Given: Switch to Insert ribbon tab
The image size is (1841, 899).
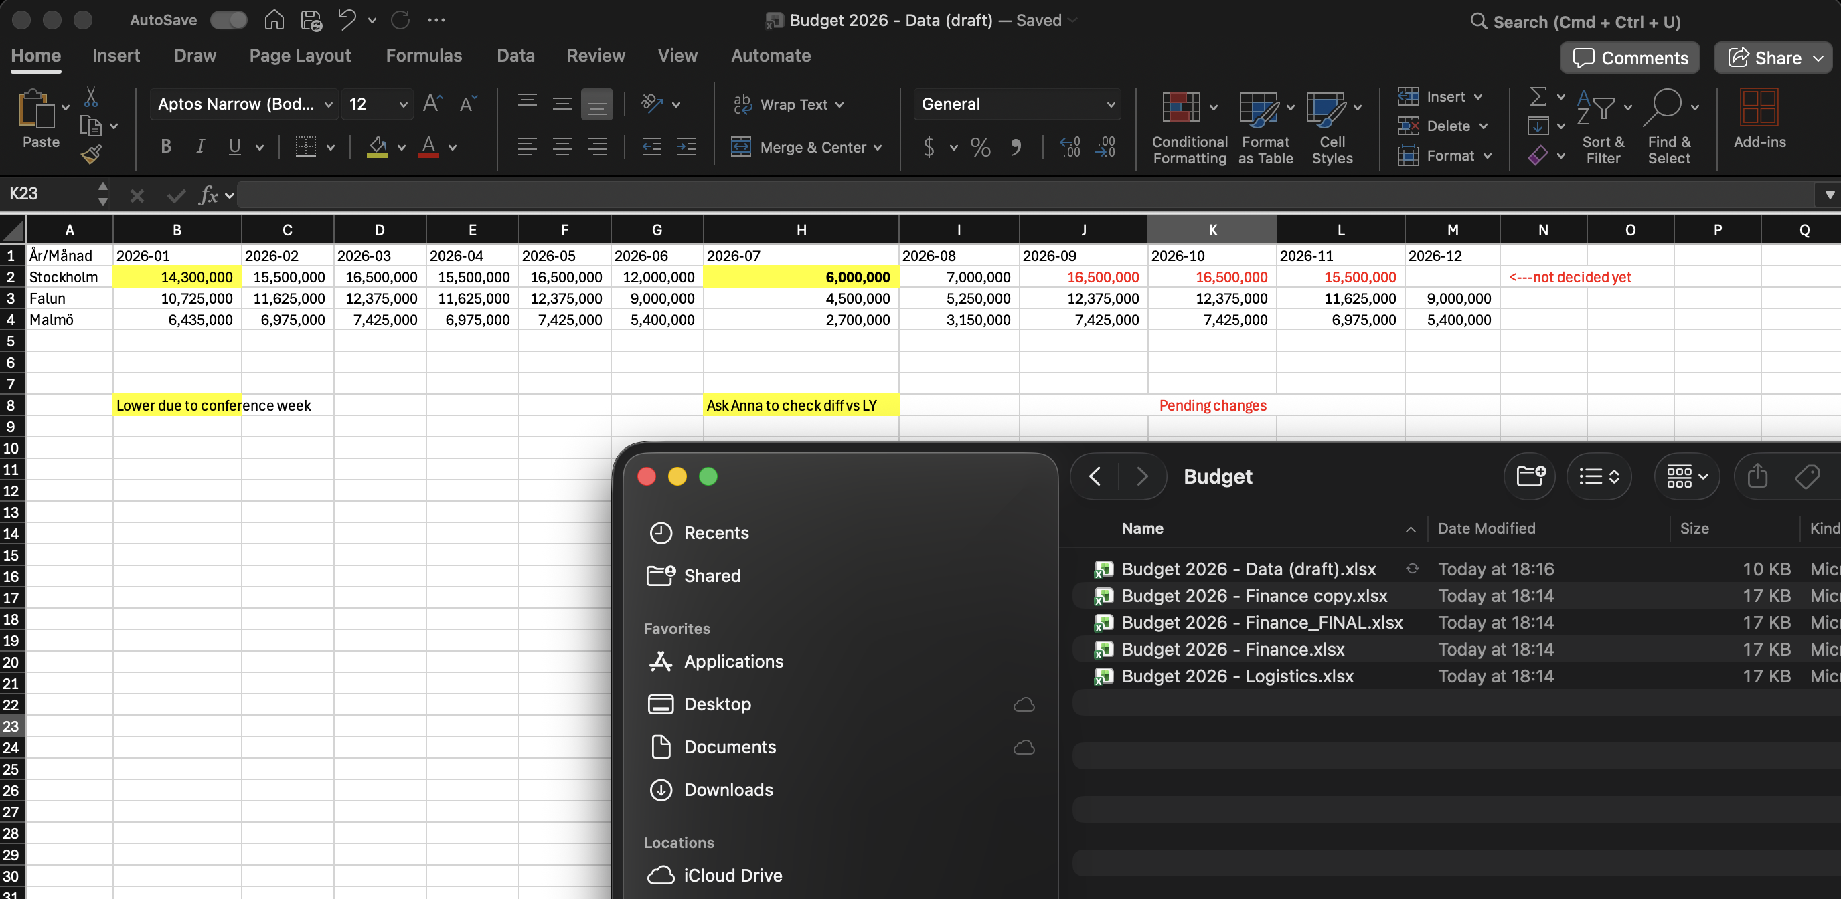Looking at the screenshot, I should (x=116, y=56).
